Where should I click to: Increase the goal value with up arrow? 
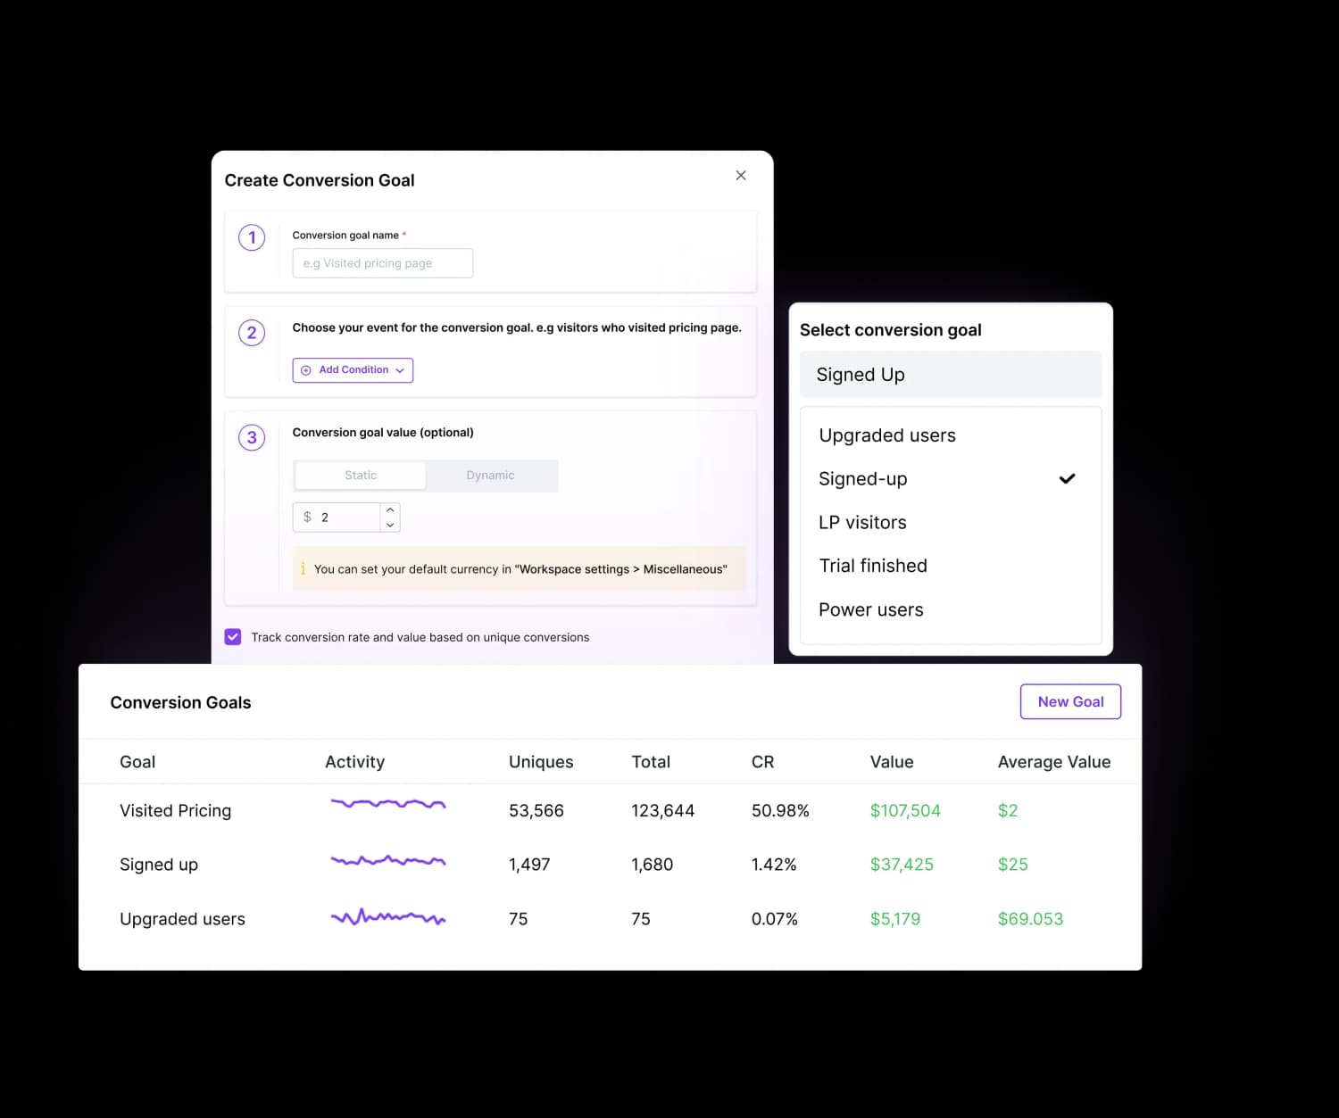click(x=390, y=510)
